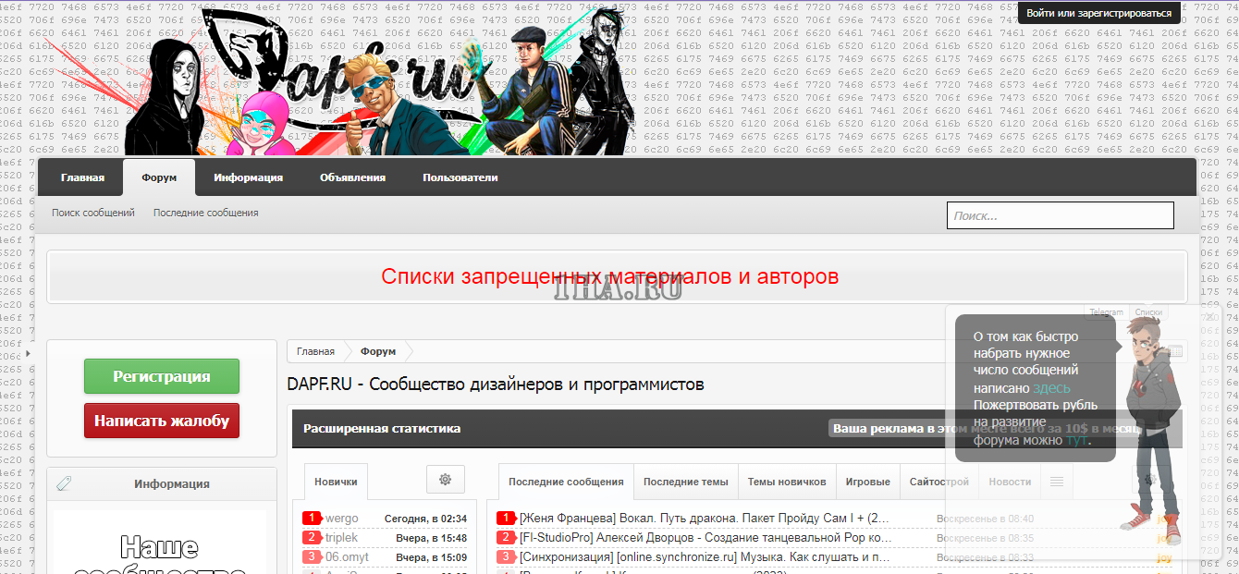Switch to the Последние темы statistics tab
The width and height of the screenshot is (1239, 574).
click(685, 482)
